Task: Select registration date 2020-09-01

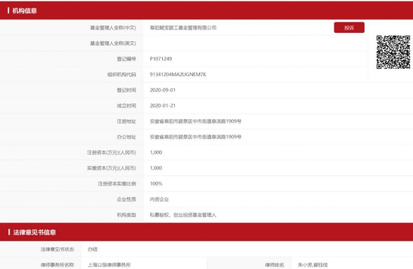Action: 163,90
